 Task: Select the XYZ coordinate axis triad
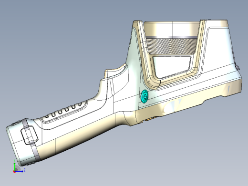tap(19, 166)
